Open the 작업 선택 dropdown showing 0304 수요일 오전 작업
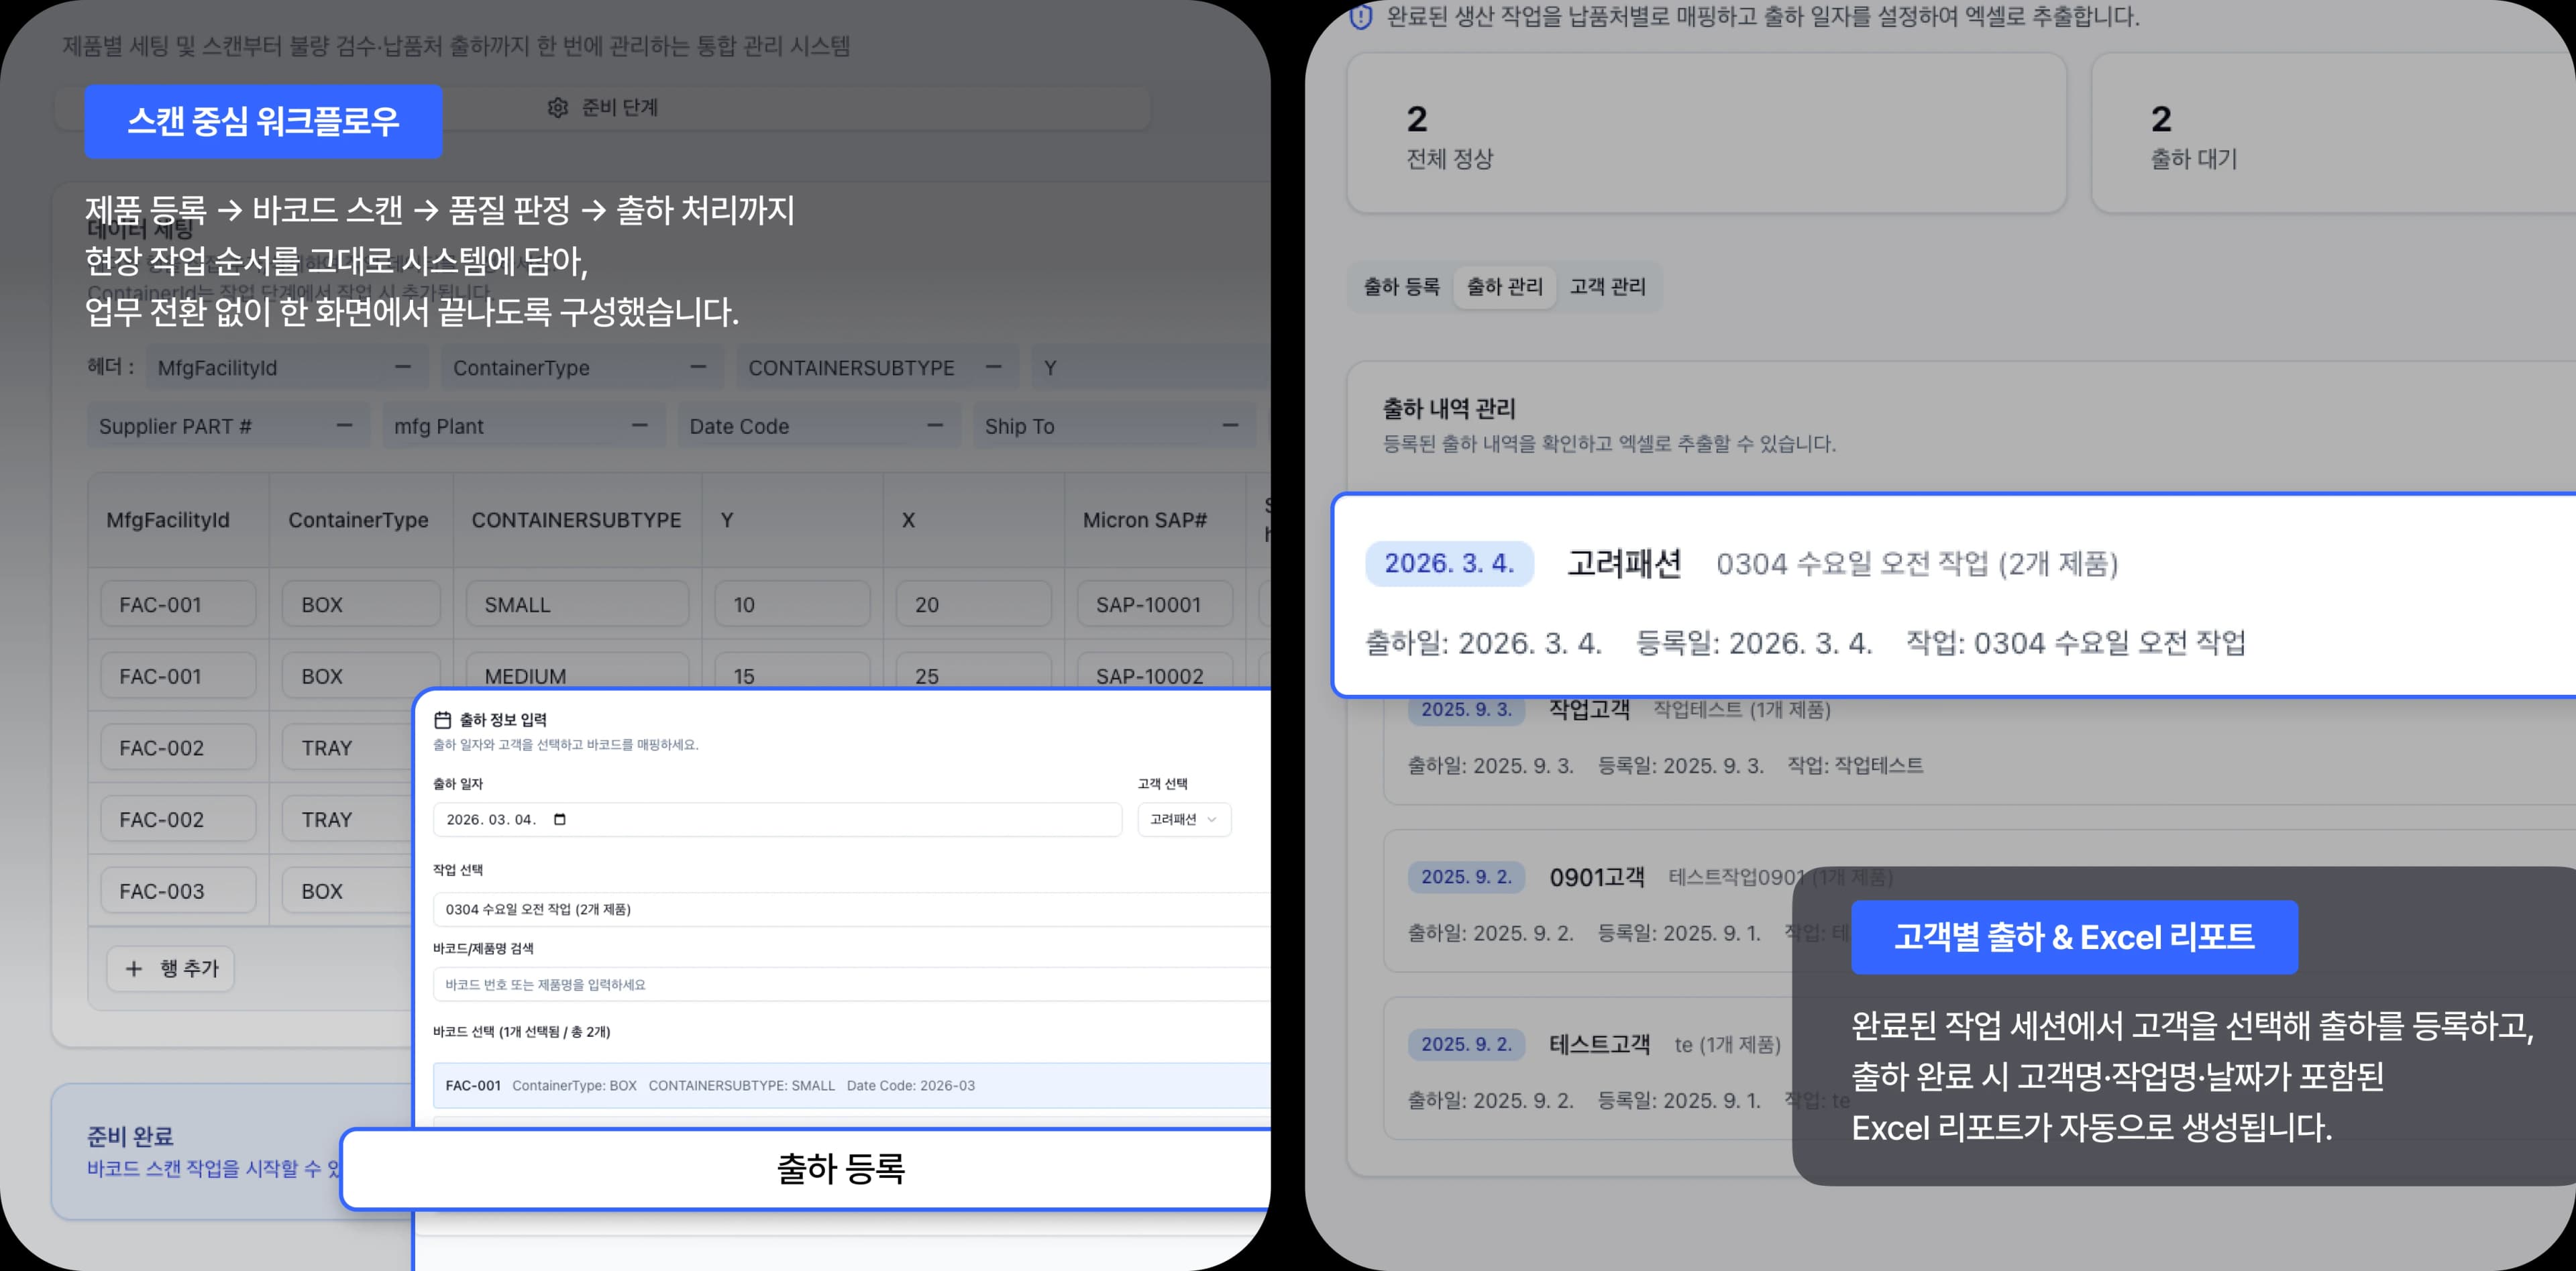The image size is (2576, 1271). (x=852, y=909)
